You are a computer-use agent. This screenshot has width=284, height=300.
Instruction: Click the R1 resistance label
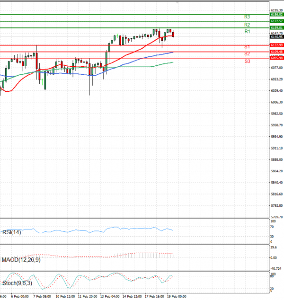pyautogui.click(x=247, y=31)
